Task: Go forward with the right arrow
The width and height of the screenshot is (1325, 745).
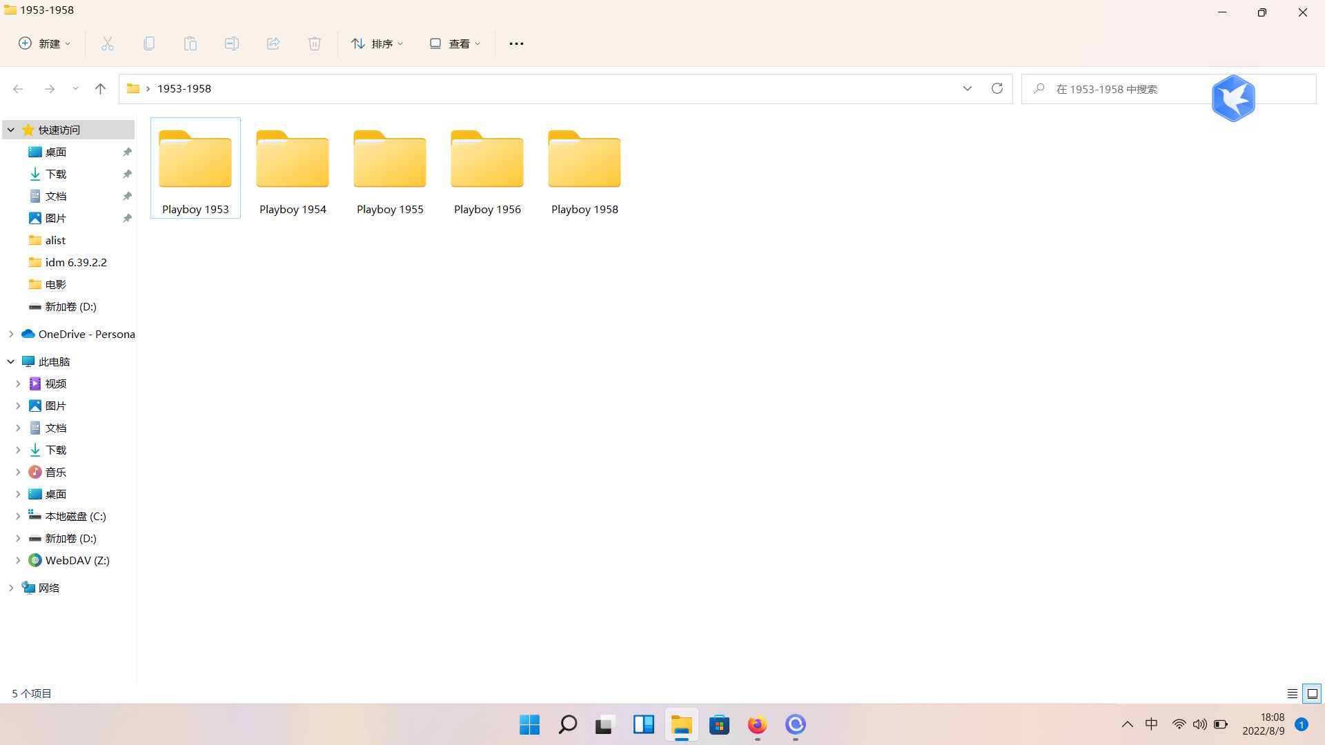Action: [x=50, y=88]
